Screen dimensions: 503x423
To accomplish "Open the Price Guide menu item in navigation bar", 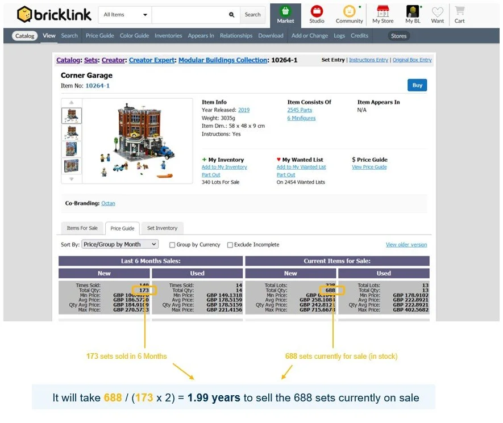I will point(100,36).
